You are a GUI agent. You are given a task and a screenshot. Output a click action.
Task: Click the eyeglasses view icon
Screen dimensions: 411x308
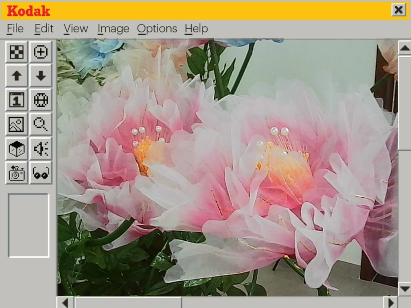click(41, 173)
